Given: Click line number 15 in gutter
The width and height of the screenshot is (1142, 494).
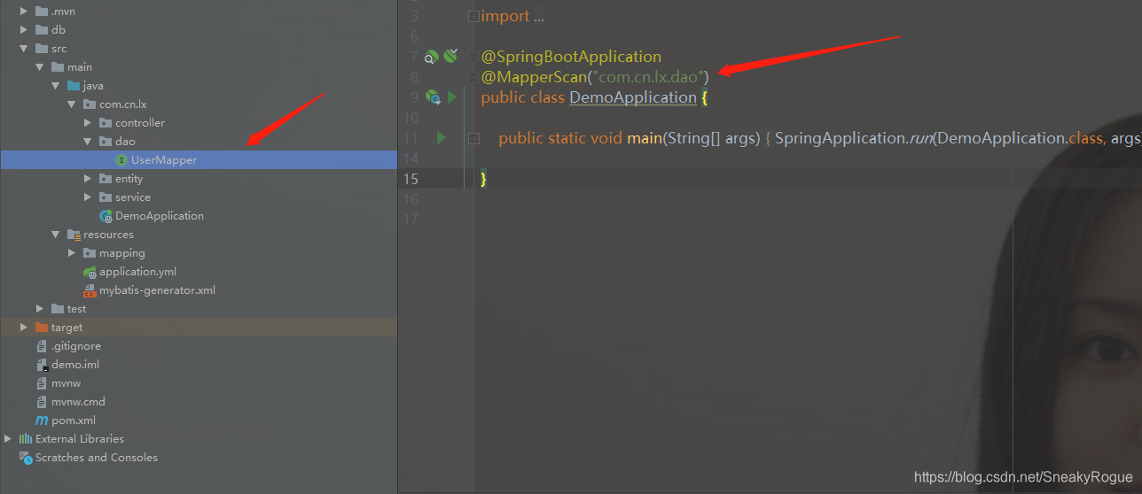Looking at the screenshot, I should pos(411,179).
